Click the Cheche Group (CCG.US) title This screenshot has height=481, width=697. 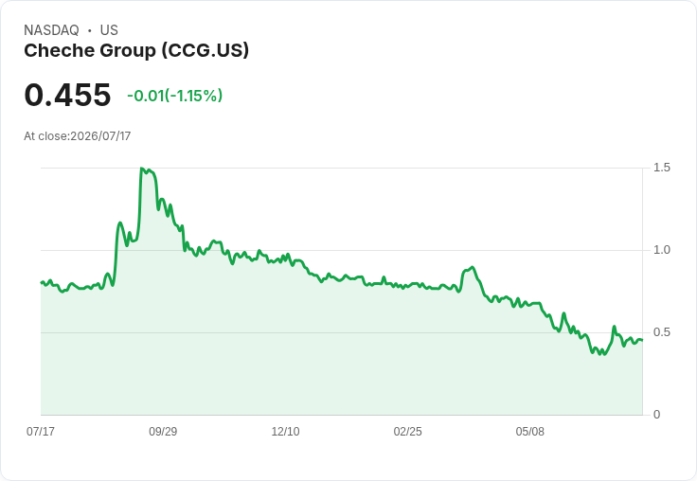(x=136, y=51)
